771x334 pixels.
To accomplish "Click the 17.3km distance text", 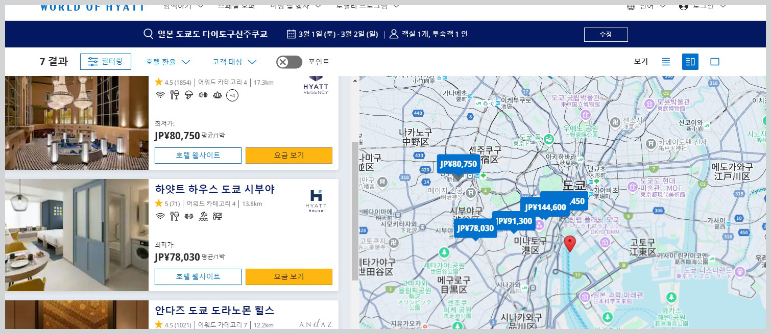I will (x=263, y=82).
